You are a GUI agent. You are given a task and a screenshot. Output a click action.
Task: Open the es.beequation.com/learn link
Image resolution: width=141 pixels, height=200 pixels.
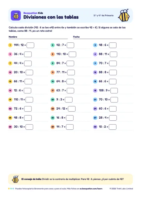coord(91,189)
